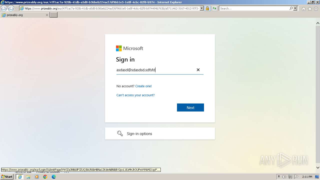This screenshot has height=180, width=320.
Task: Click the security lock icon
Action: click(x=207, y=8)
